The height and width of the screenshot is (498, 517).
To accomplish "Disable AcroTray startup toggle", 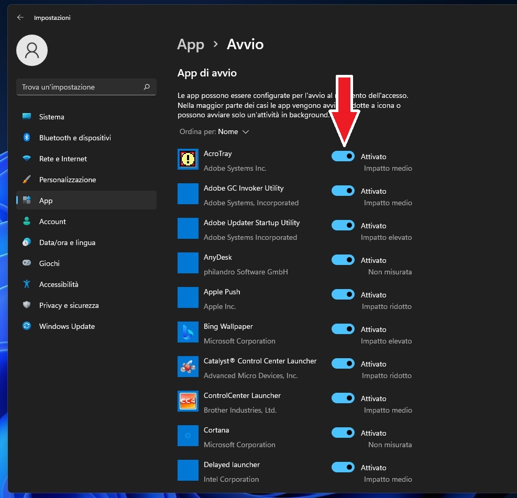I will (x=343, y=156).
